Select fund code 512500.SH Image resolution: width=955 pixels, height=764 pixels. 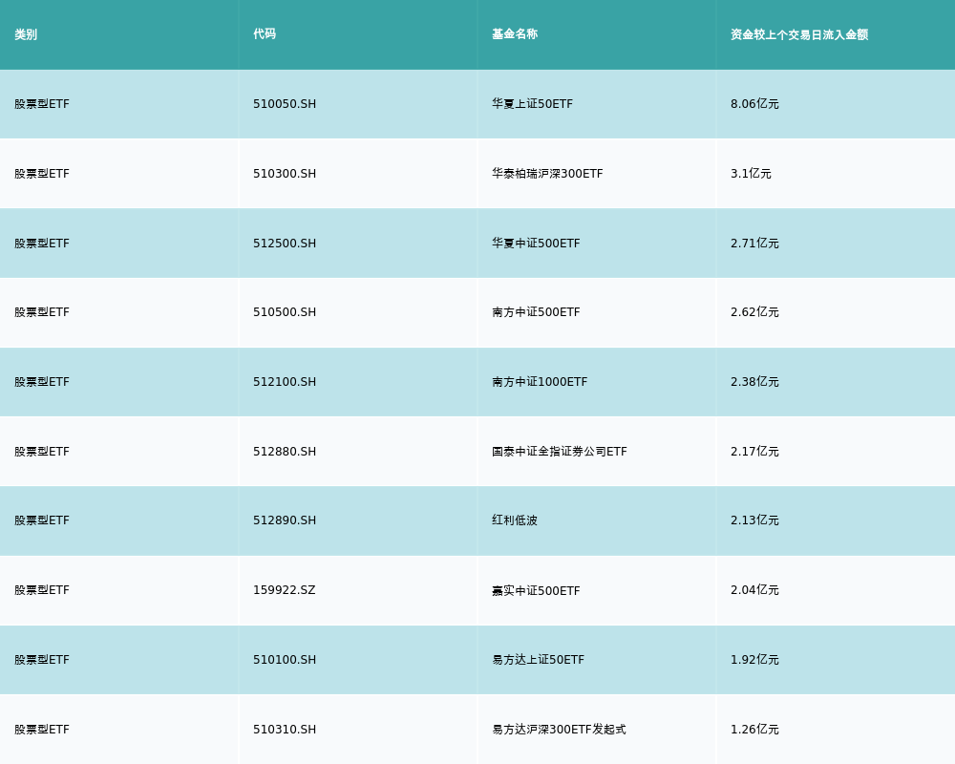click(285, 244)
